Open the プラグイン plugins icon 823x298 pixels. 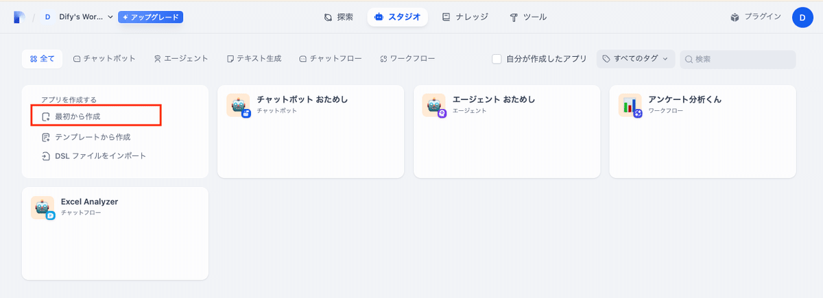[x=735, y=17]
